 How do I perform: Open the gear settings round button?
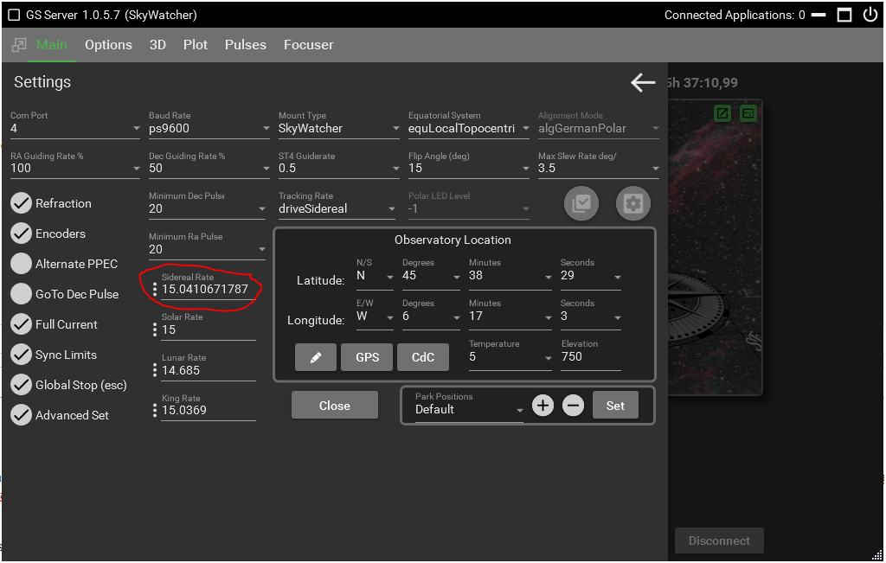point(632,203)
